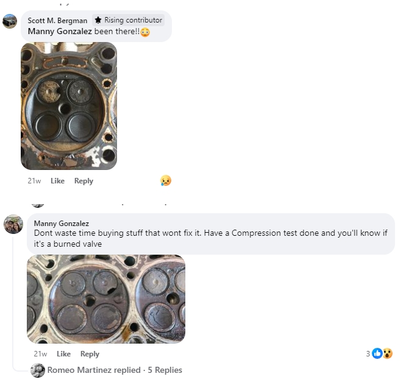Viewport: 420px width, 382px height.
Task: Expand the 5 Replies from Romeo Martinez
Action: [115, 370]
